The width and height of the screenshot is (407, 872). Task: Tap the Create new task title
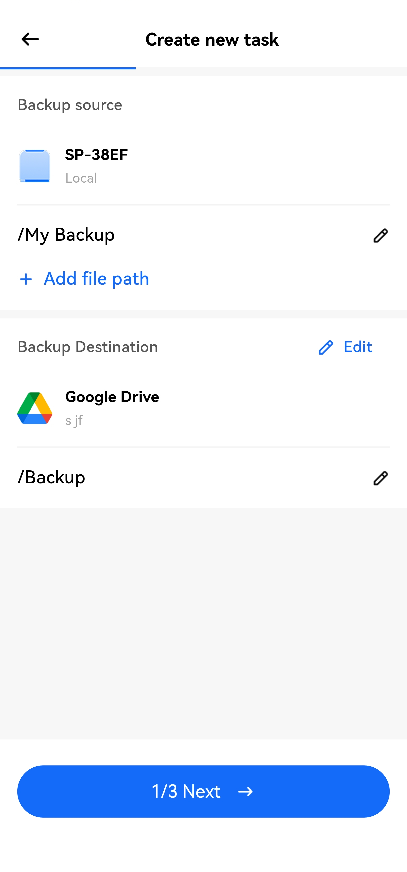click(212, 39)
